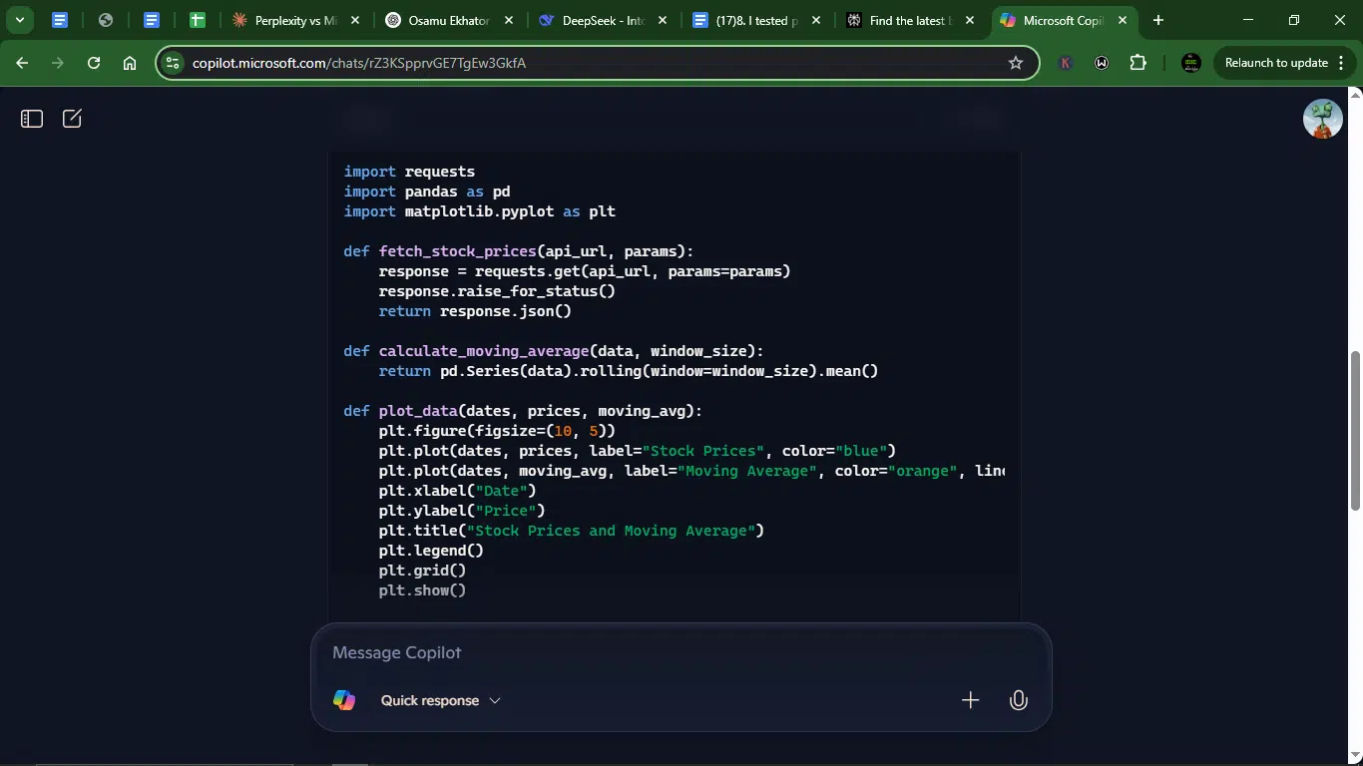Click the 'plt.xlabel("Date")' line
The height and width of the screenshot is (766, 1363).
(458, 491)
